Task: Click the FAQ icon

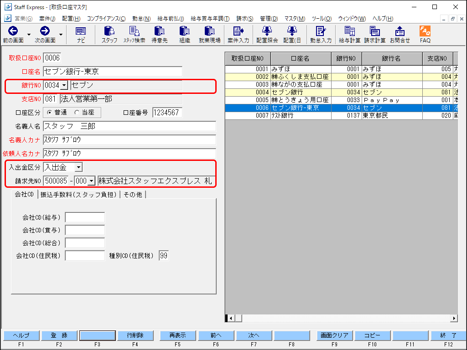Action: tap(425, 34)
